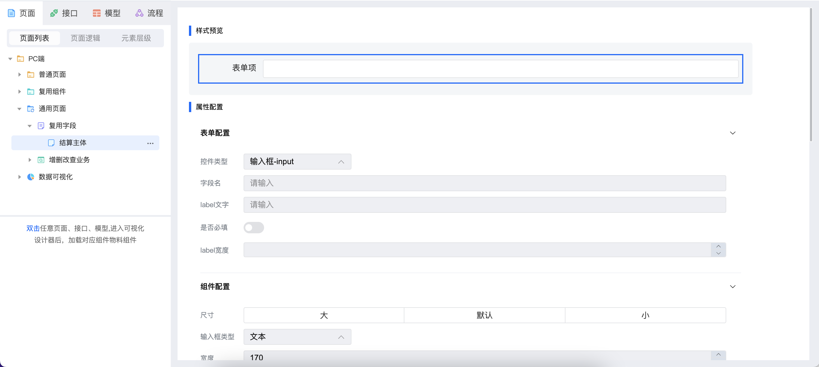Click the 双击 link text

(33, 228)
